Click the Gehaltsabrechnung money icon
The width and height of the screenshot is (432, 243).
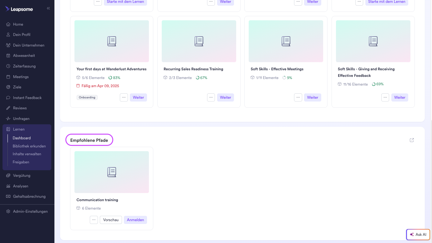click(8, 196)
